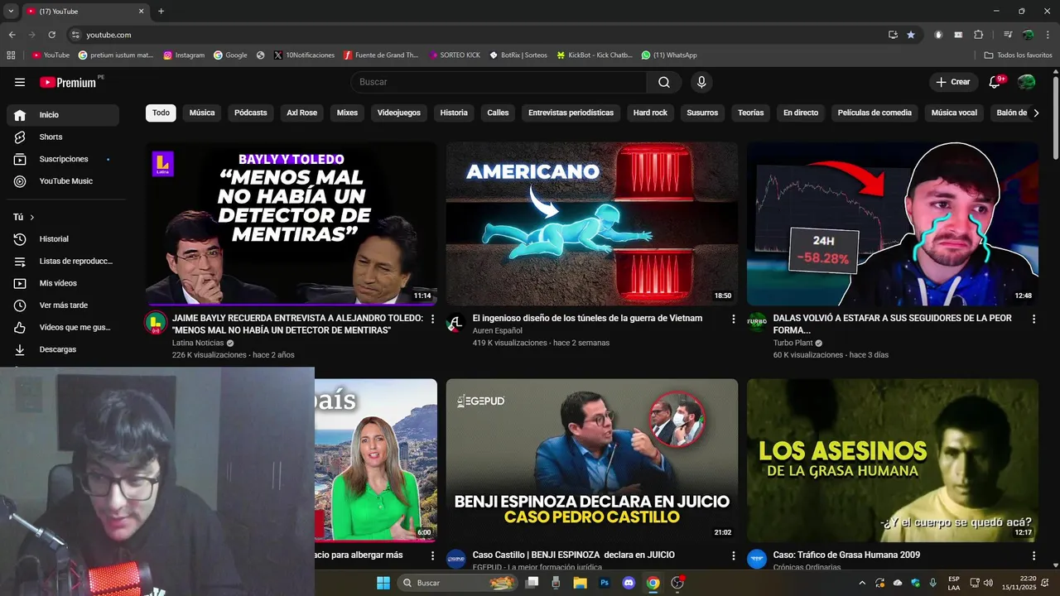Image resolution: width=1060 pixels, height=596 pixels.
Task: Open Mis videos in the sidebar
Action: click(x=63, y=283)
